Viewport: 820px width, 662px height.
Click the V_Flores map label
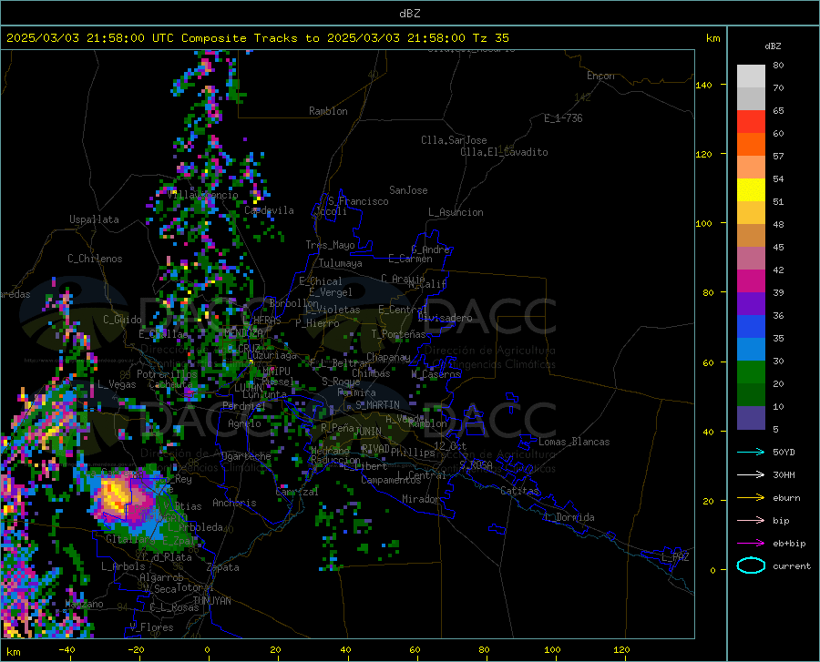pyautogui.click(x=151, y=627)
